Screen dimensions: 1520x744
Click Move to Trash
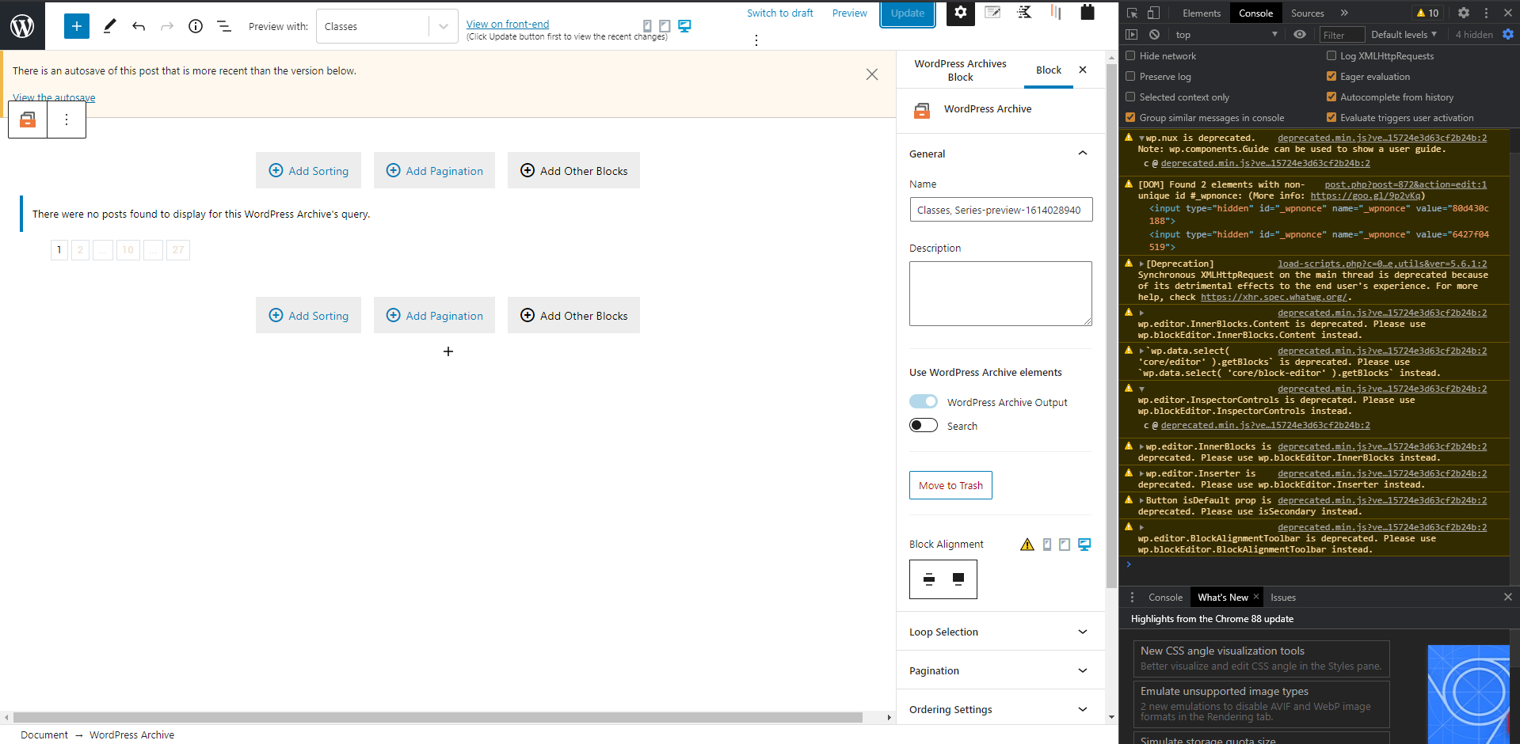click(950, 485)
